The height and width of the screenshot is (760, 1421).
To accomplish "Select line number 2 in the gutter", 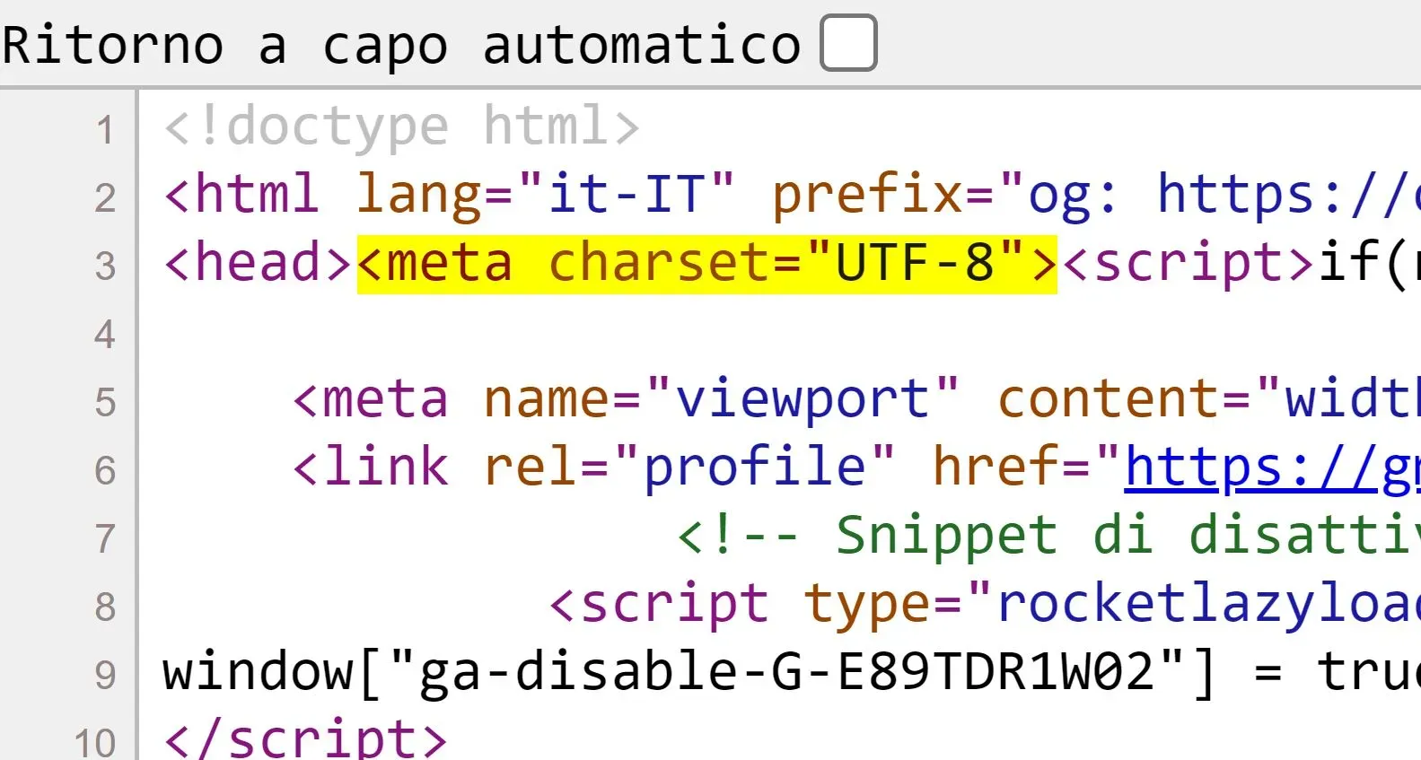I will (105, 197).
